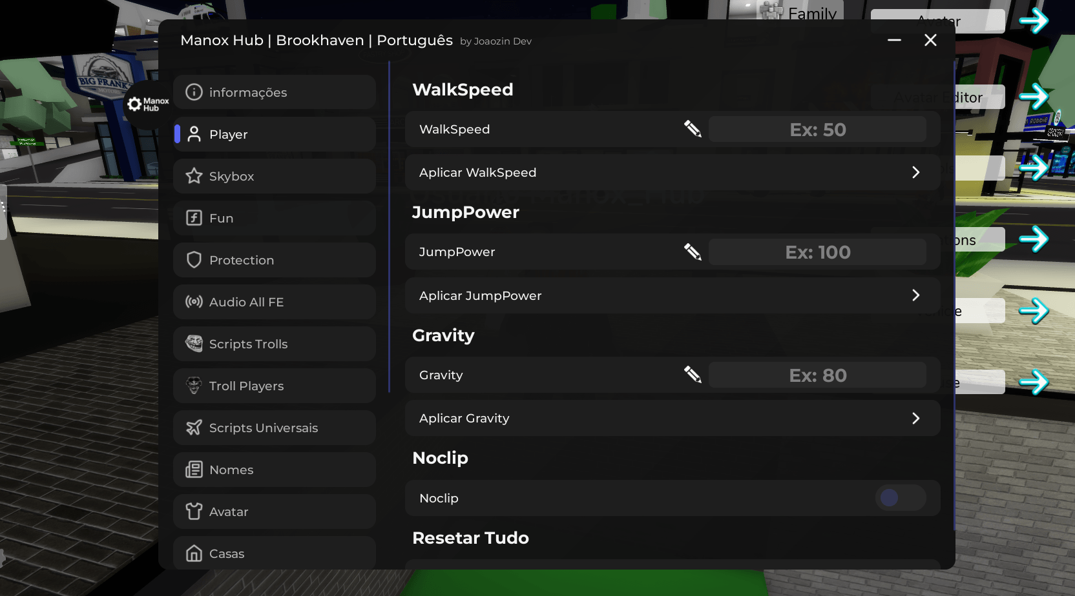This screenshot has height=596, width=1075.
Task: Click the pencil icon beside Gravity
Action: (x=693, y=374)
